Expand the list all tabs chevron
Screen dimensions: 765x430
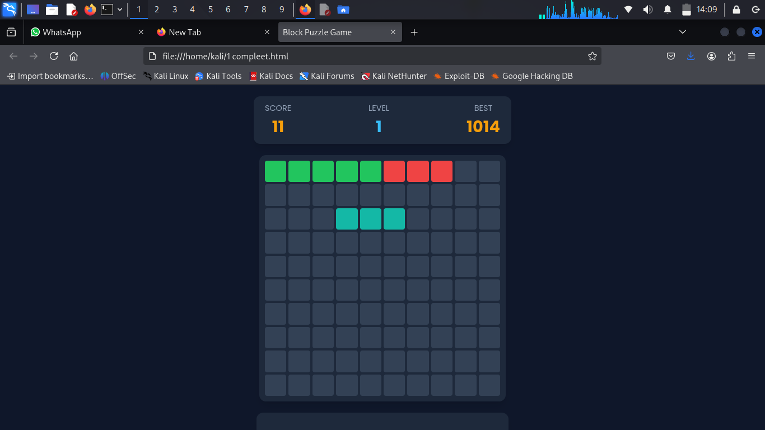(x=682, y=32)
